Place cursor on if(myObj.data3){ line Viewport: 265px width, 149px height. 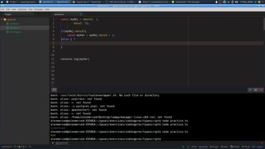point(74,31)
